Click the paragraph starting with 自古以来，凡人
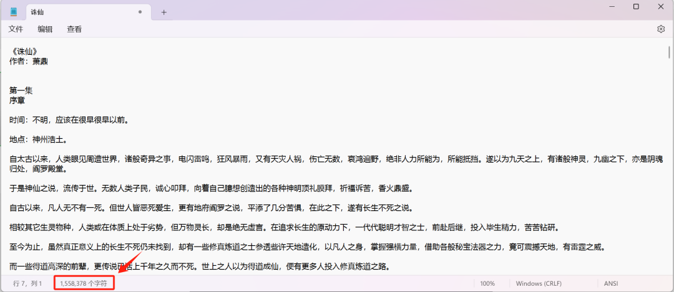The width and height of the screenshot is (674, 292). 211,209
